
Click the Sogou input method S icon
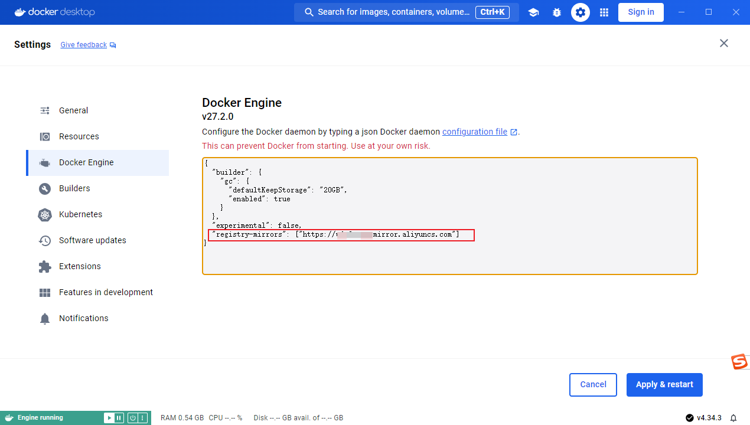[739, 362]
